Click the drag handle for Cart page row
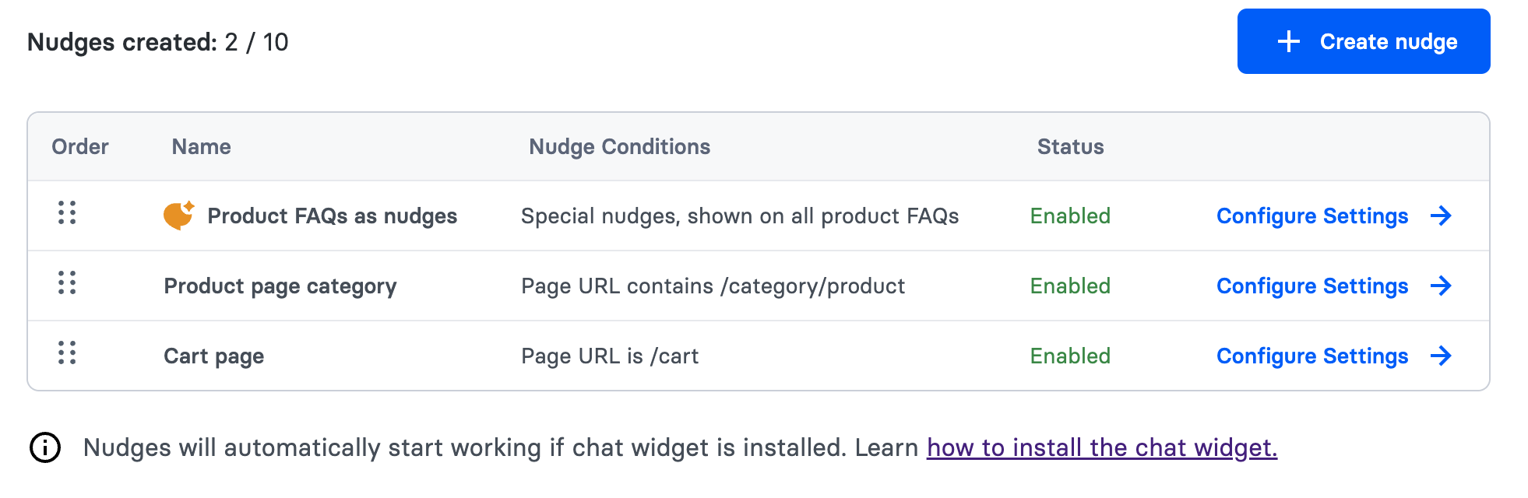 [x=67, y=352]
